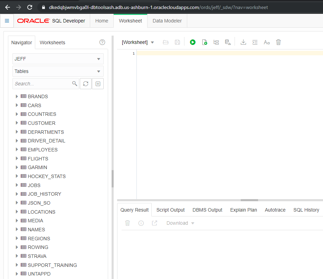
Task: Select the CUSTOMER table
Action: 41,123
